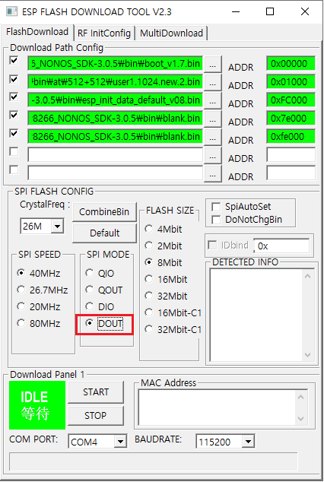Click the START download button
Viewport: 324px width, 482px height.
[96, 392]
